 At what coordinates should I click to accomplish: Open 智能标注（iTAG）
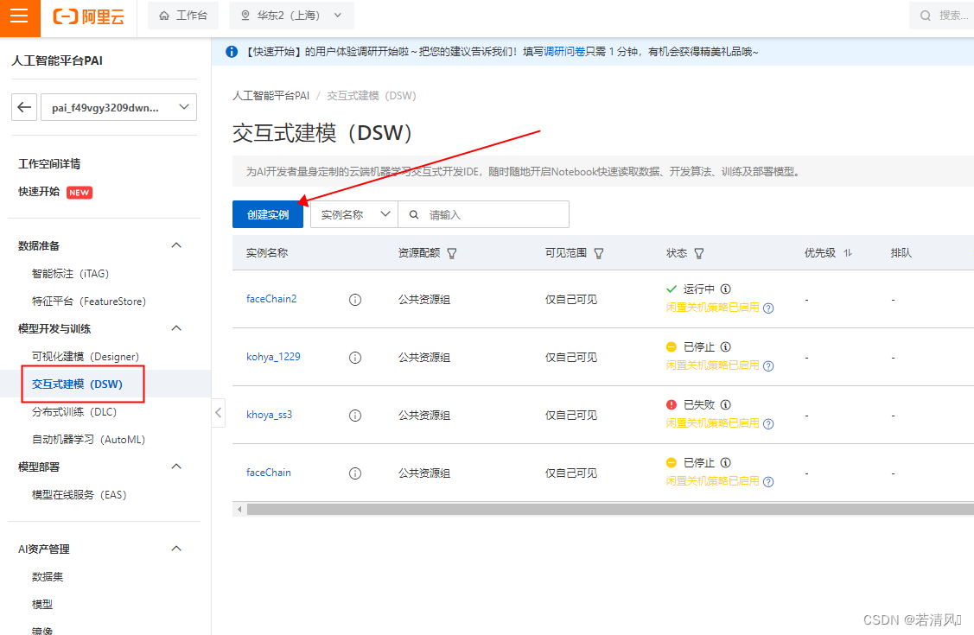point(70,274)
